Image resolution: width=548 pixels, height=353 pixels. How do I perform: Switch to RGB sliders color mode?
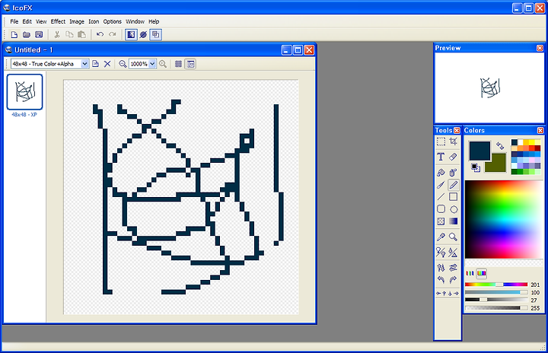[470, 273]
